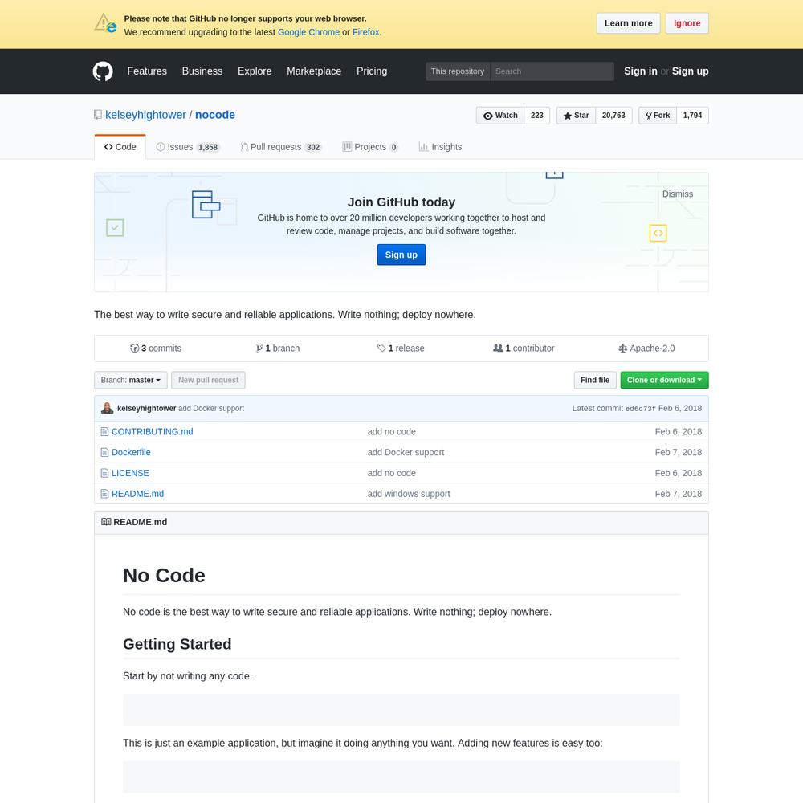The image size is (803, 803).
Task: Open Explore in the top navigation
Action: click(255, 71)
